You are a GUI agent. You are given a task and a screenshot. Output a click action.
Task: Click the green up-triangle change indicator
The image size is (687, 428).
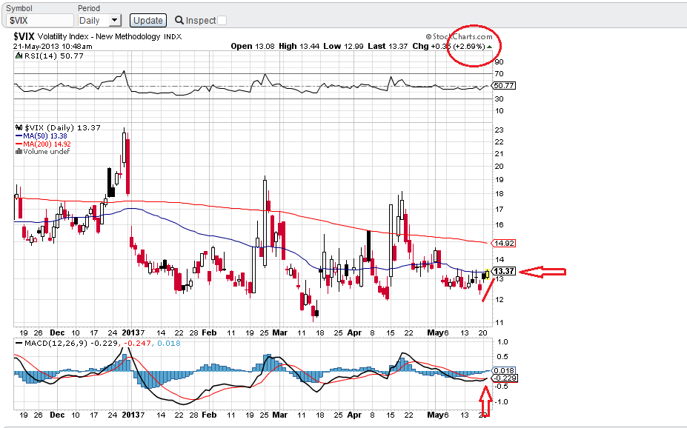pos(489,47)
